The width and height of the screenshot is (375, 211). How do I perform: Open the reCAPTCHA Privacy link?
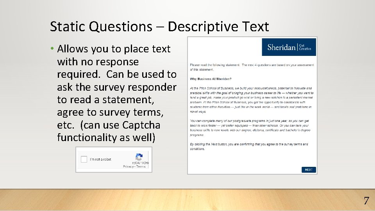tap(128, 166)
